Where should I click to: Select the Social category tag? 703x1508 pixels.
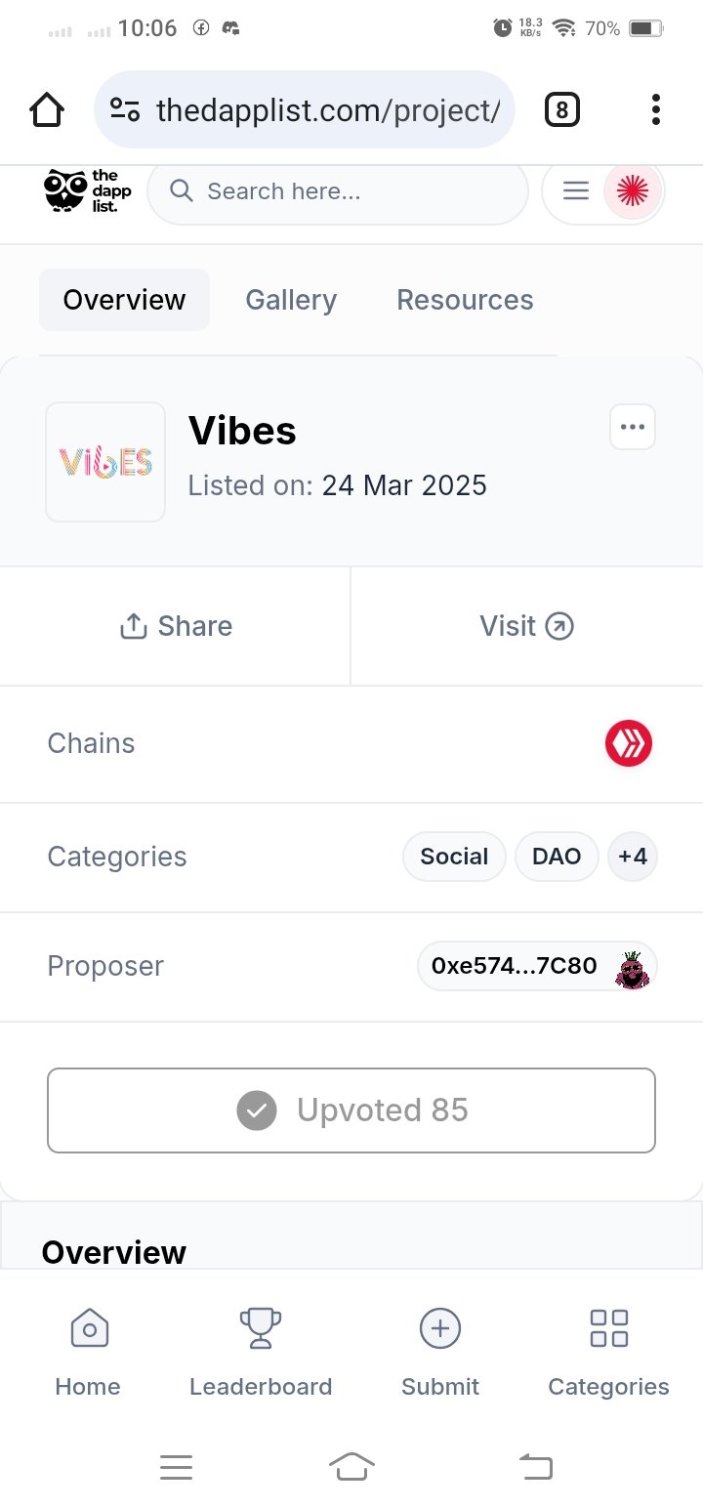[x=454, y=857]
